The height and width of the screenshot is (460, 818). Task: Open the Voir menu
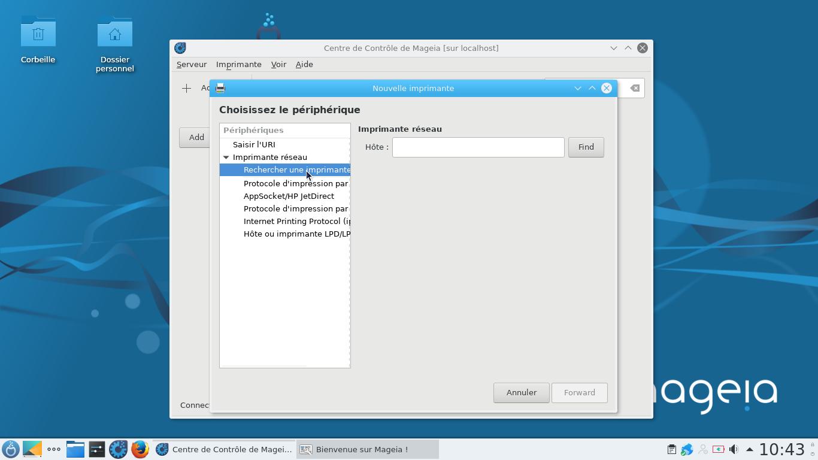coord(278,64)
